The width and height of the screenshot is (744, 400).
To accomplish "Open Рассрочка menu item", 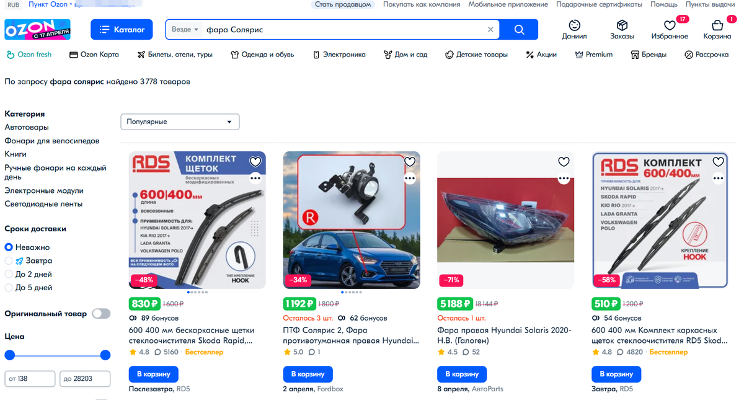I will point(707,55).
